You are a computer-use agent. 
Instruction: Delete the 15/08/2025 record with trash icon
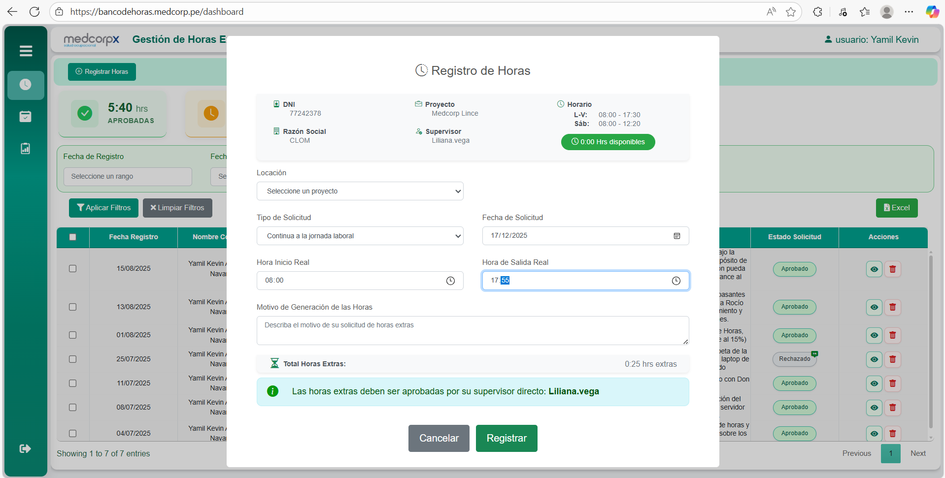click(x=892, y=269)
